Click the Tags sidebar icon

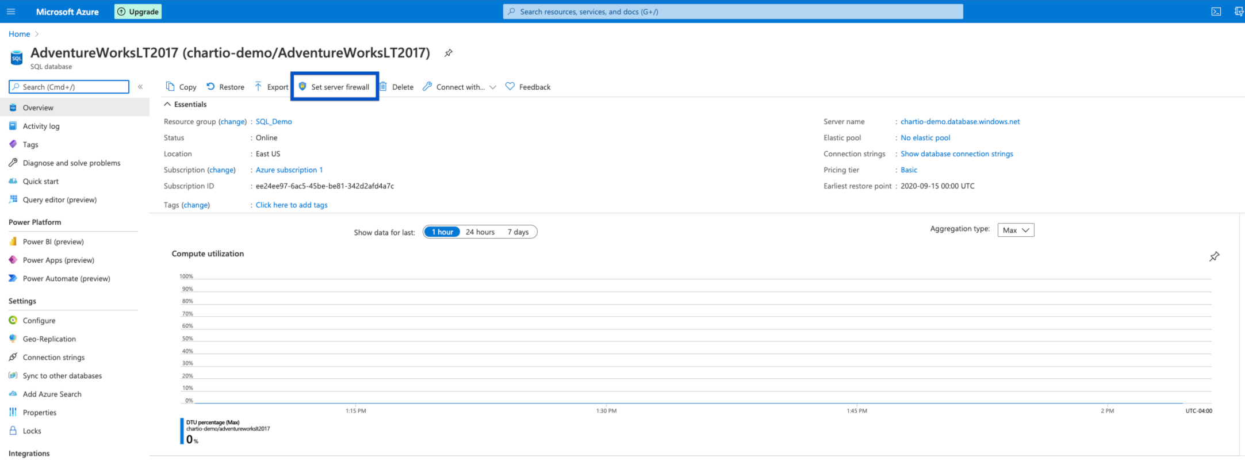pos(13,144)
